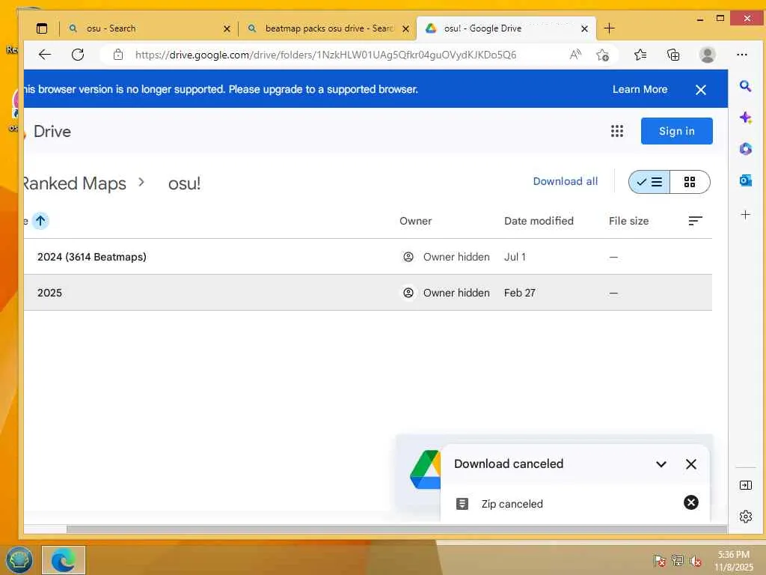Screen dimensions: 766x575
Task: Click the File size column header
Action: (x=628, y=221)
